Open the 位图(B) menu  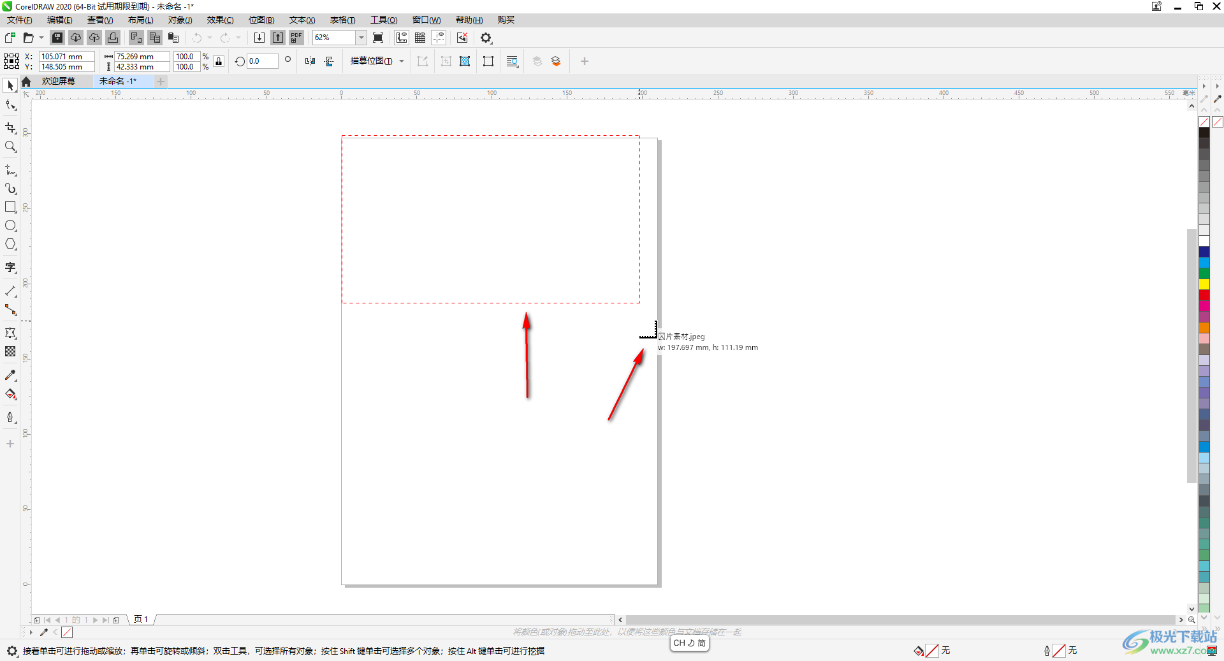pos(261,20)
